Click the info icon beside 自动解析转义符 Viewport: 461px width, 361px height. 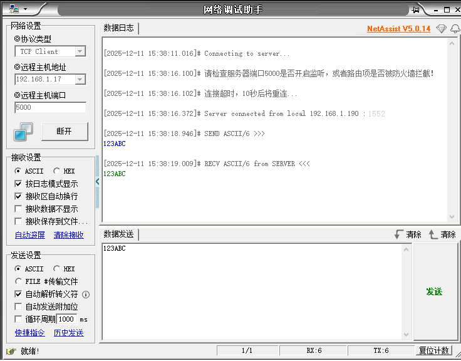(86, 294)
